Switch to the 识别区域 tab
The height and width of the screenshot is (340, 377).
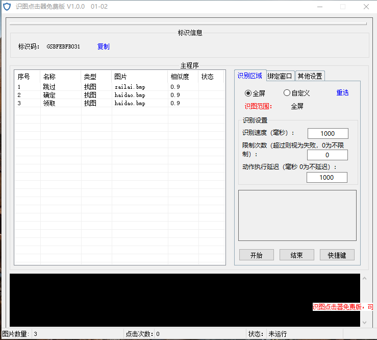point(250,76)
